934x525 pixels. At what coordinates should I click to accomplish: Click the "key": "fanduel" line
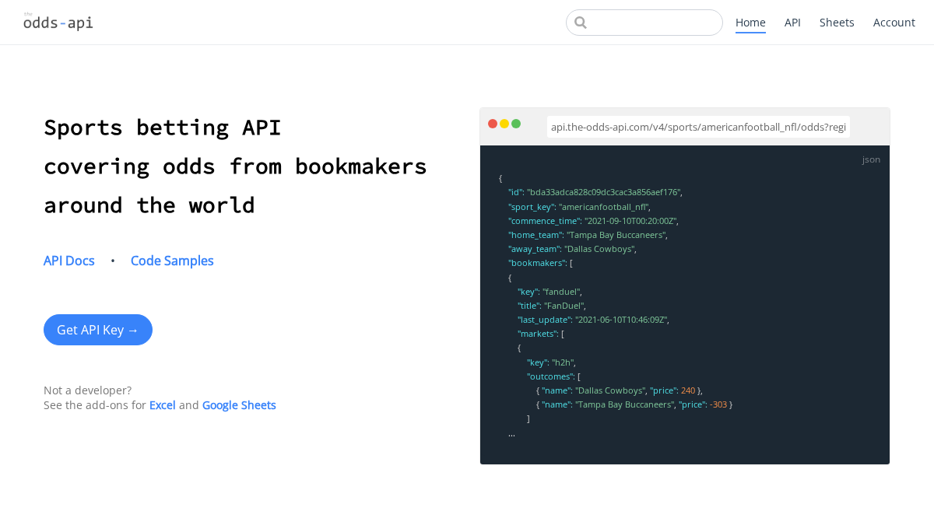point(550,292)
